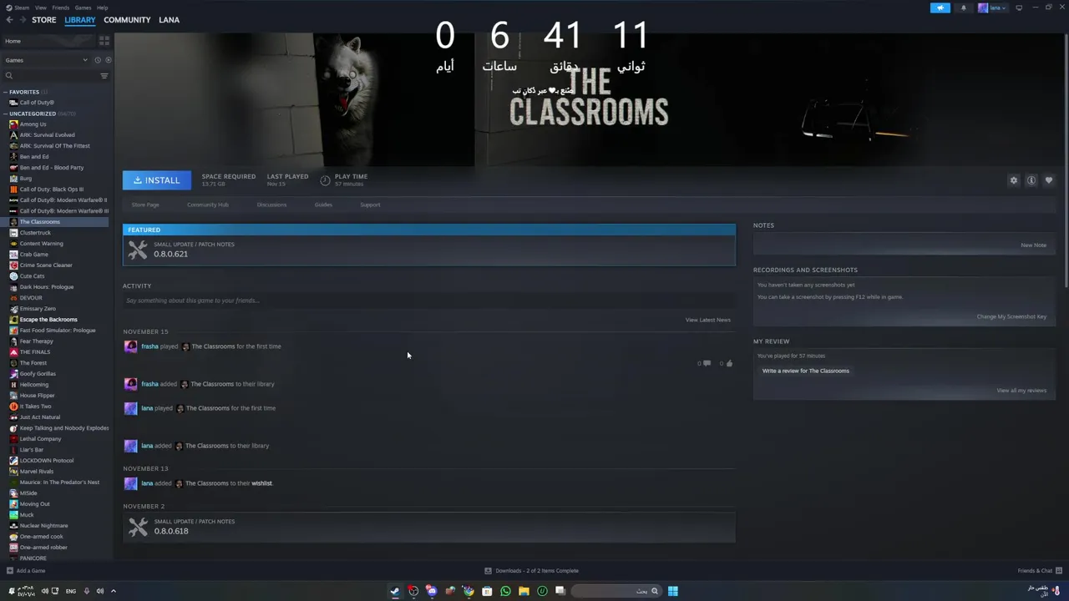Open the LANA profile tab

coord(169,20)
